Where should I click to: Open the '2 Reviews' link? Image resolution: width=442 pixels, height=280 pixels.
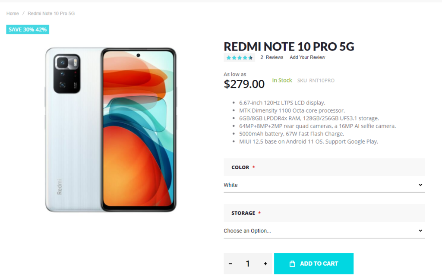coord(272,57)
